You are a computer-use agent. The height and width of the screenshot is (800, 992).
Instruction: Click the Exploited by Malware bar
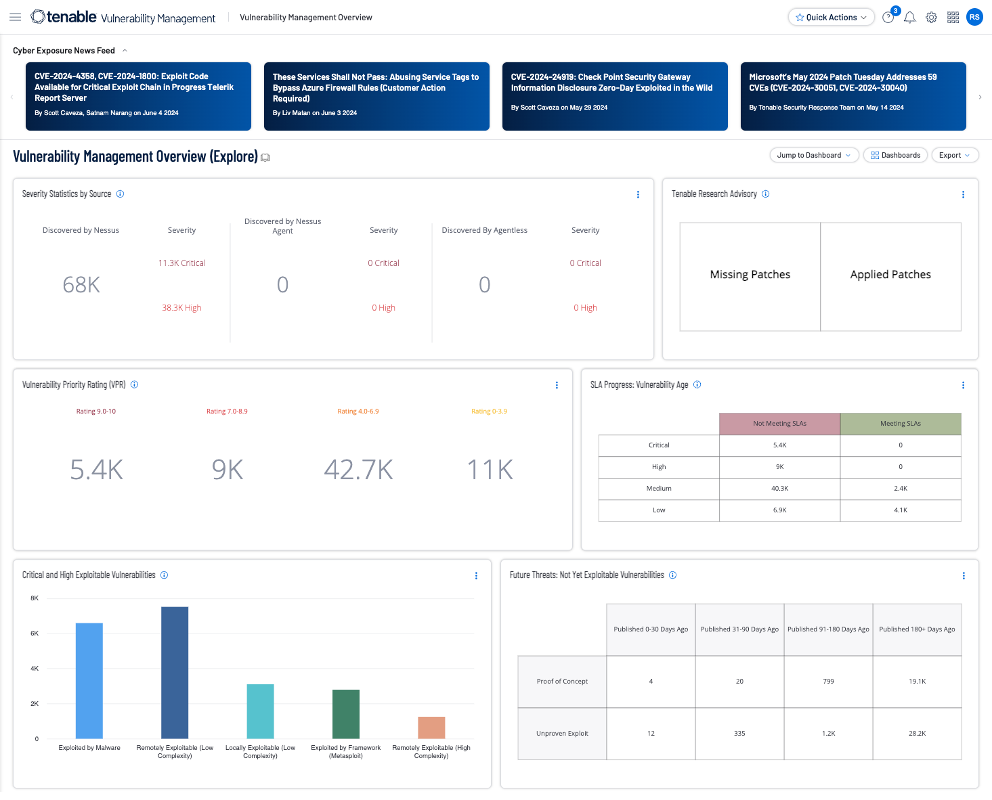89,680
